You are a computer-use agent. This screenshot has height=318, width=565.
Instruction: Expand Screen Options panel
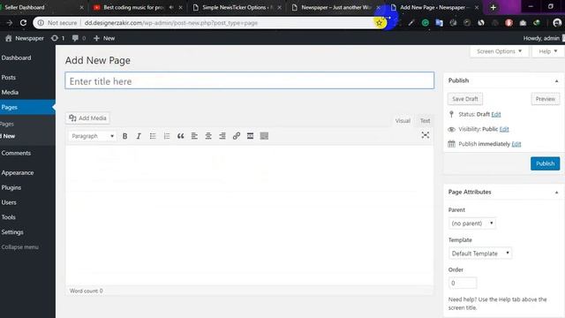[499, 51]
